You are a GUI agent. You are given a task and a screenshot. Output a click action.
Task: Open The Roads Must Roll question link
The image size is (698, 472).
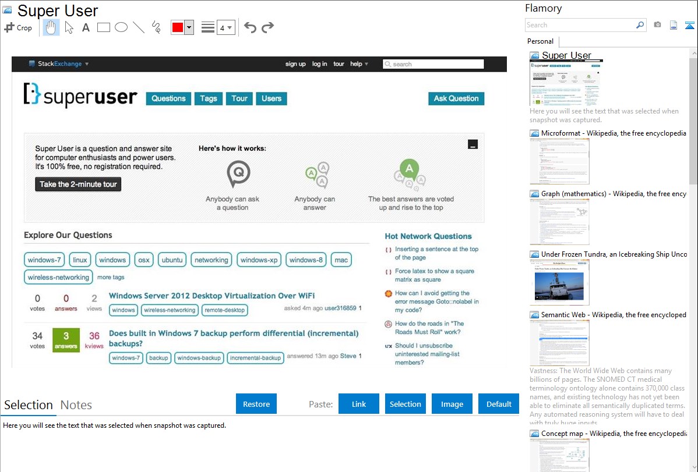coord(429,328)
